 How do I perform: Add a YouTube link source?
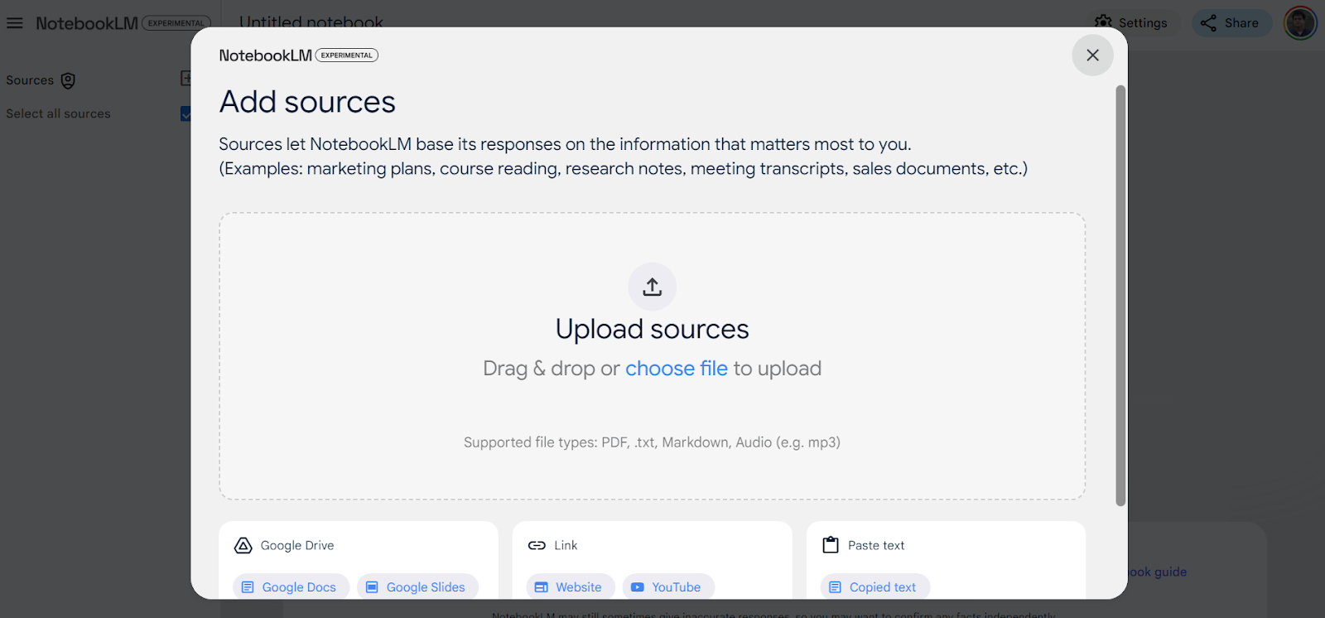pyautogui.click(x=667, y=587)
